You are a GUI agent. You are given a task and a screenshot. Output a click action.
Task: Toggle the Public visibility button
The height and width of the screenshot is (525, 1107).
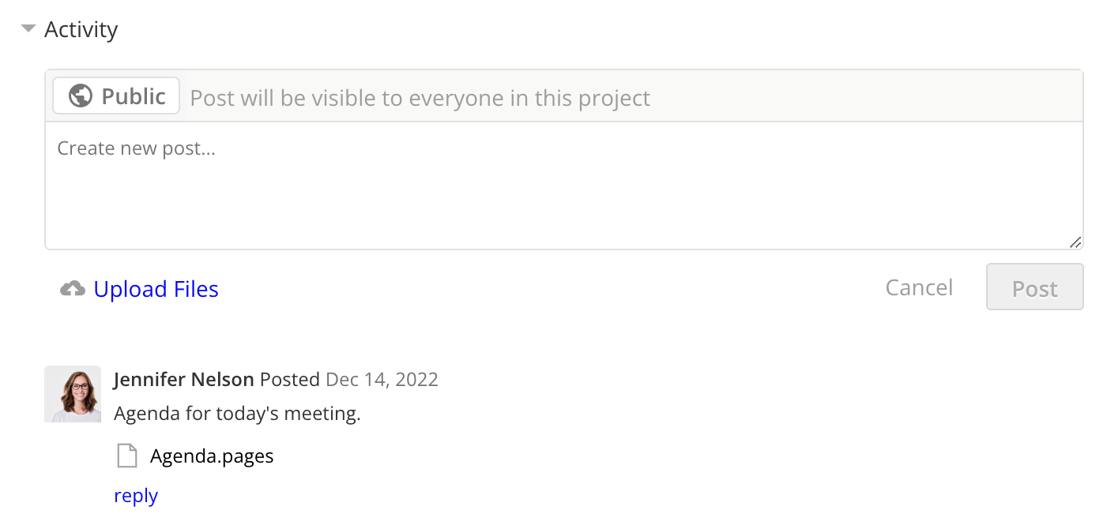tap(116, 96)
